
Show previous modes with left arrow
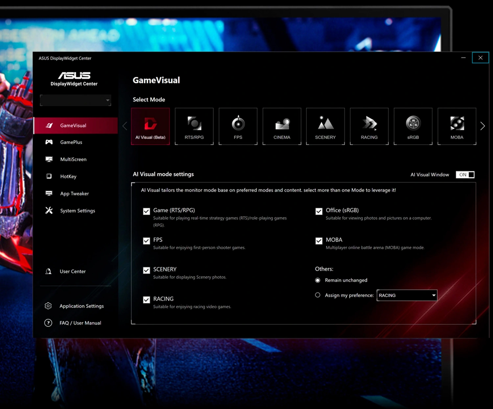click(125, 126)
